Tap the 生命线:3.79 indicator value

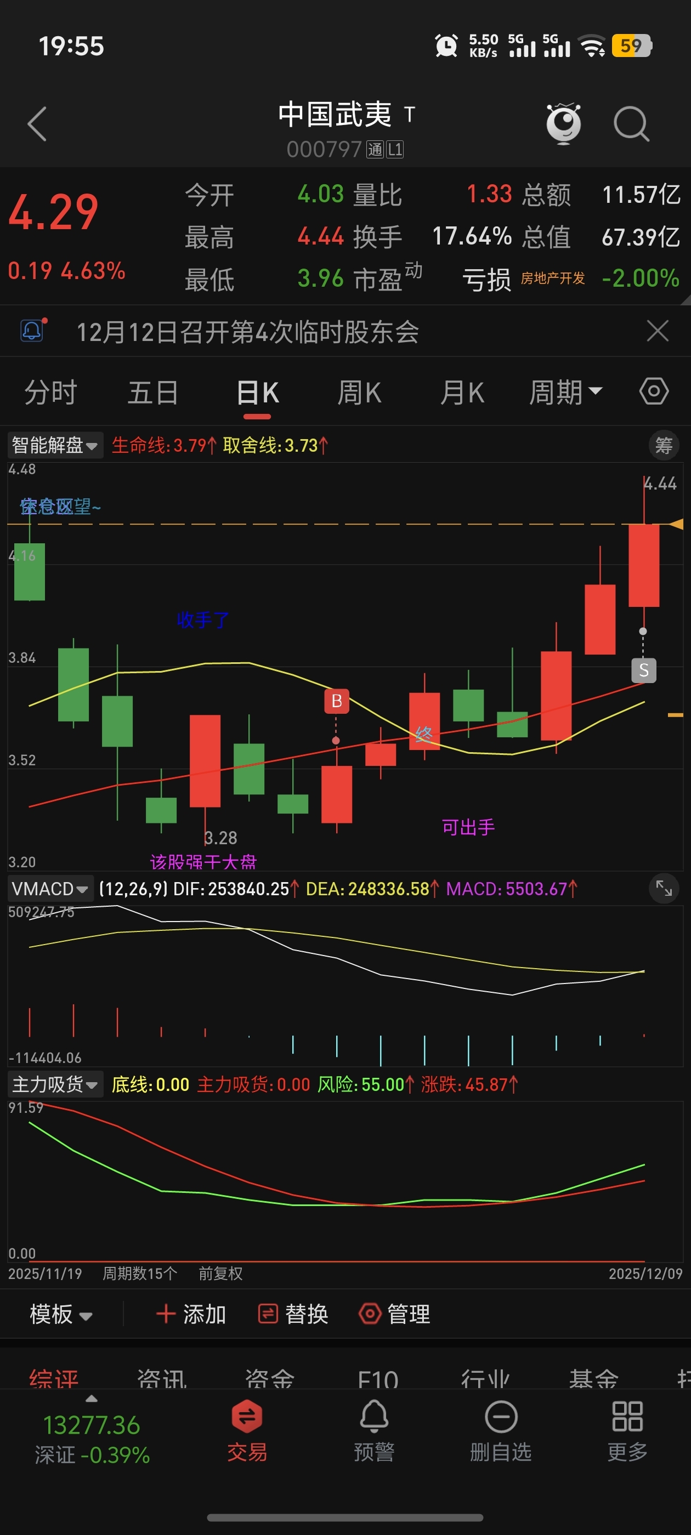click(164, 445)
